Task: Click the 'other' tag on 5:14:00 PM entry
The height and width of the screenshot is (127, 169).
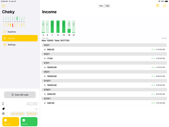Action: (153, 50)
